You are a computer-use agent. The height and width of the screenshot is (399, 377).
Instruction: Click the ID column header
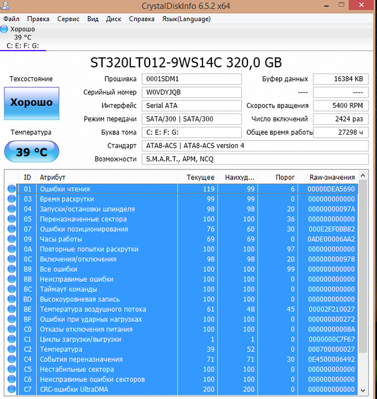[27, 177]
